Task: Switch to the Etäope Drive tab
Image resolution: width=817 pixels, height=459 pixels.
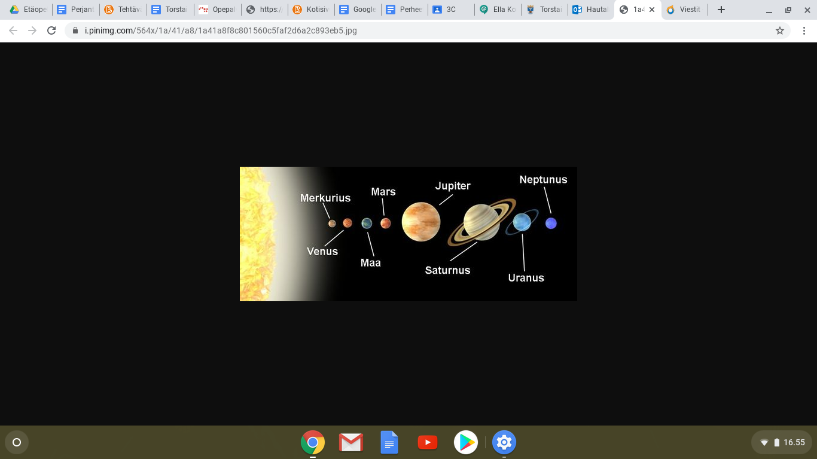Action: pos(28,10)
